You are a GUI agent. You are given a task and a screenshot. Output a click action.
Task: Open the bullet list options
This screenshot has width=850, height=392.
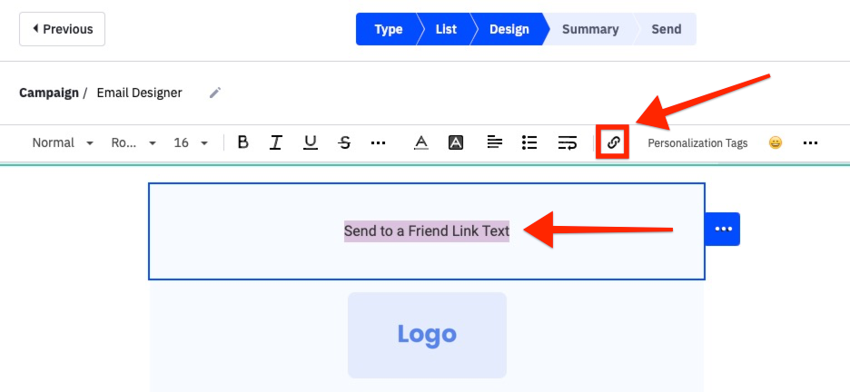(x=529, y=142)
